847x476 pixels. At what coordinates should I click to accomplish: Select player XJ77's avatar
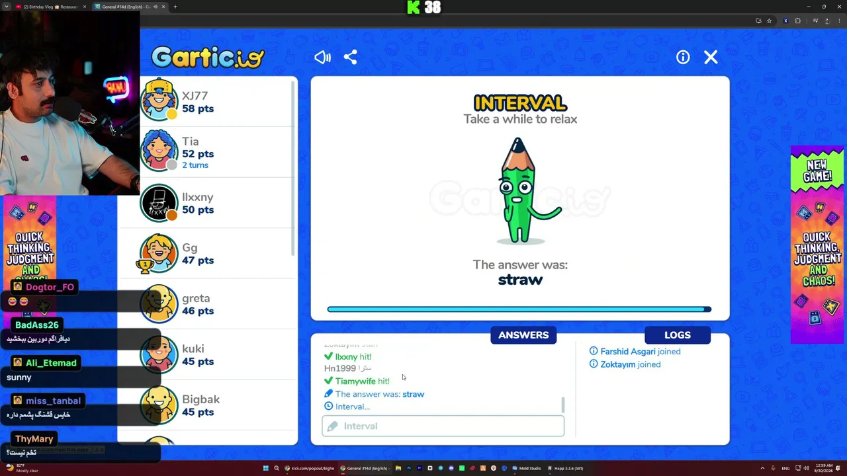coord(159,100)
